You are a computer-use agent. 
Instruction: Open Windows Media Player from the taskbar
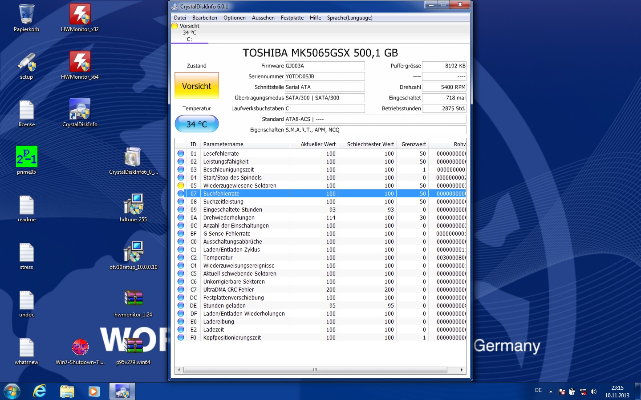tap(94, 392)
